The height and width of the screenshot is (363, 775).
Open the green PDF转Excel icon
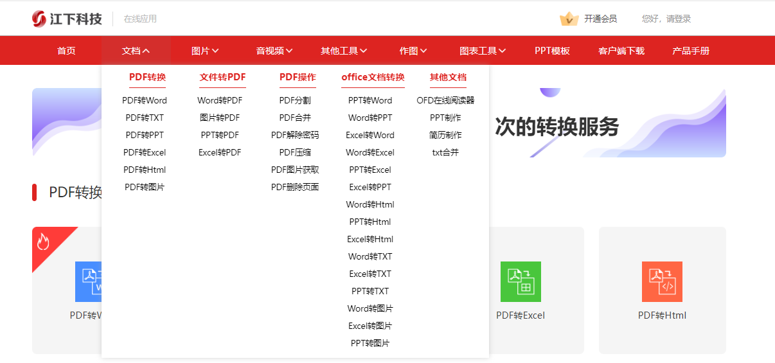point(521,281)
